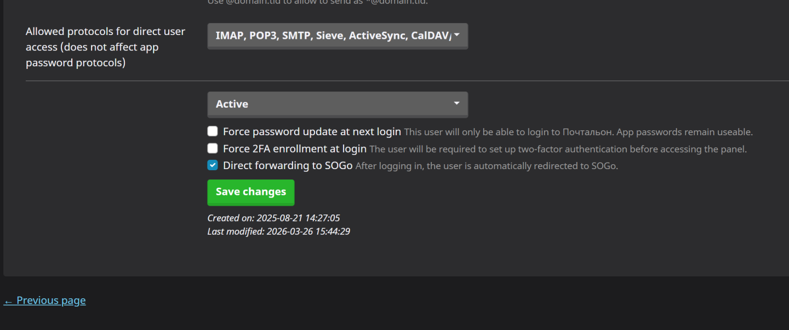Click the "Direct forwarding to SOGo" label text
Image resolution: width=789 pixels, height=330 pixels.
click(287, 166)
